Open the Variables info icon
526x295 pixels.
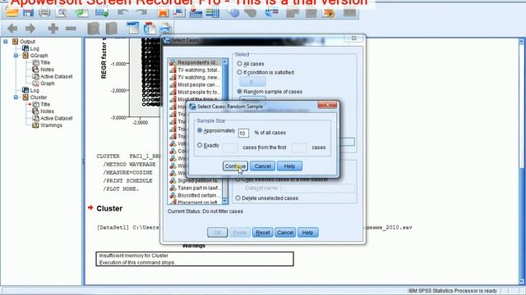(212, 13)
